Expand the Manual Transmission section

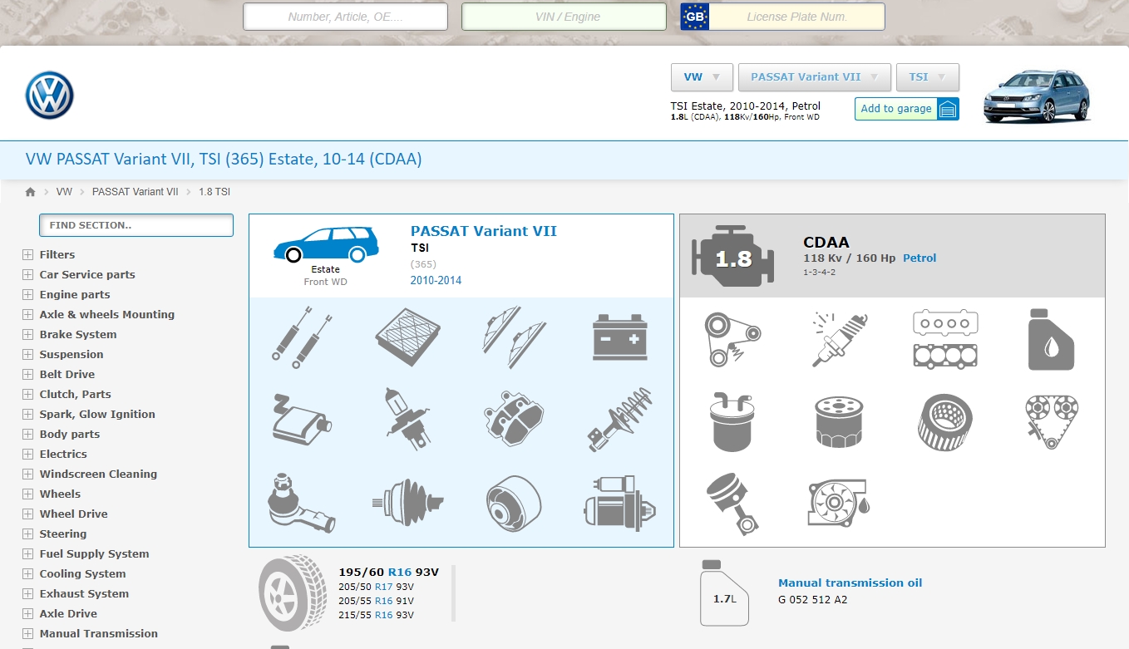click(x=28, y=634)
